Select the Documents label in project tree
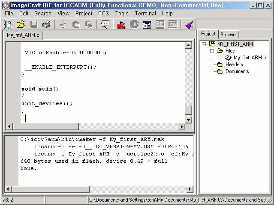The height and width of the screenshot is (205, 274). point(237,71)
